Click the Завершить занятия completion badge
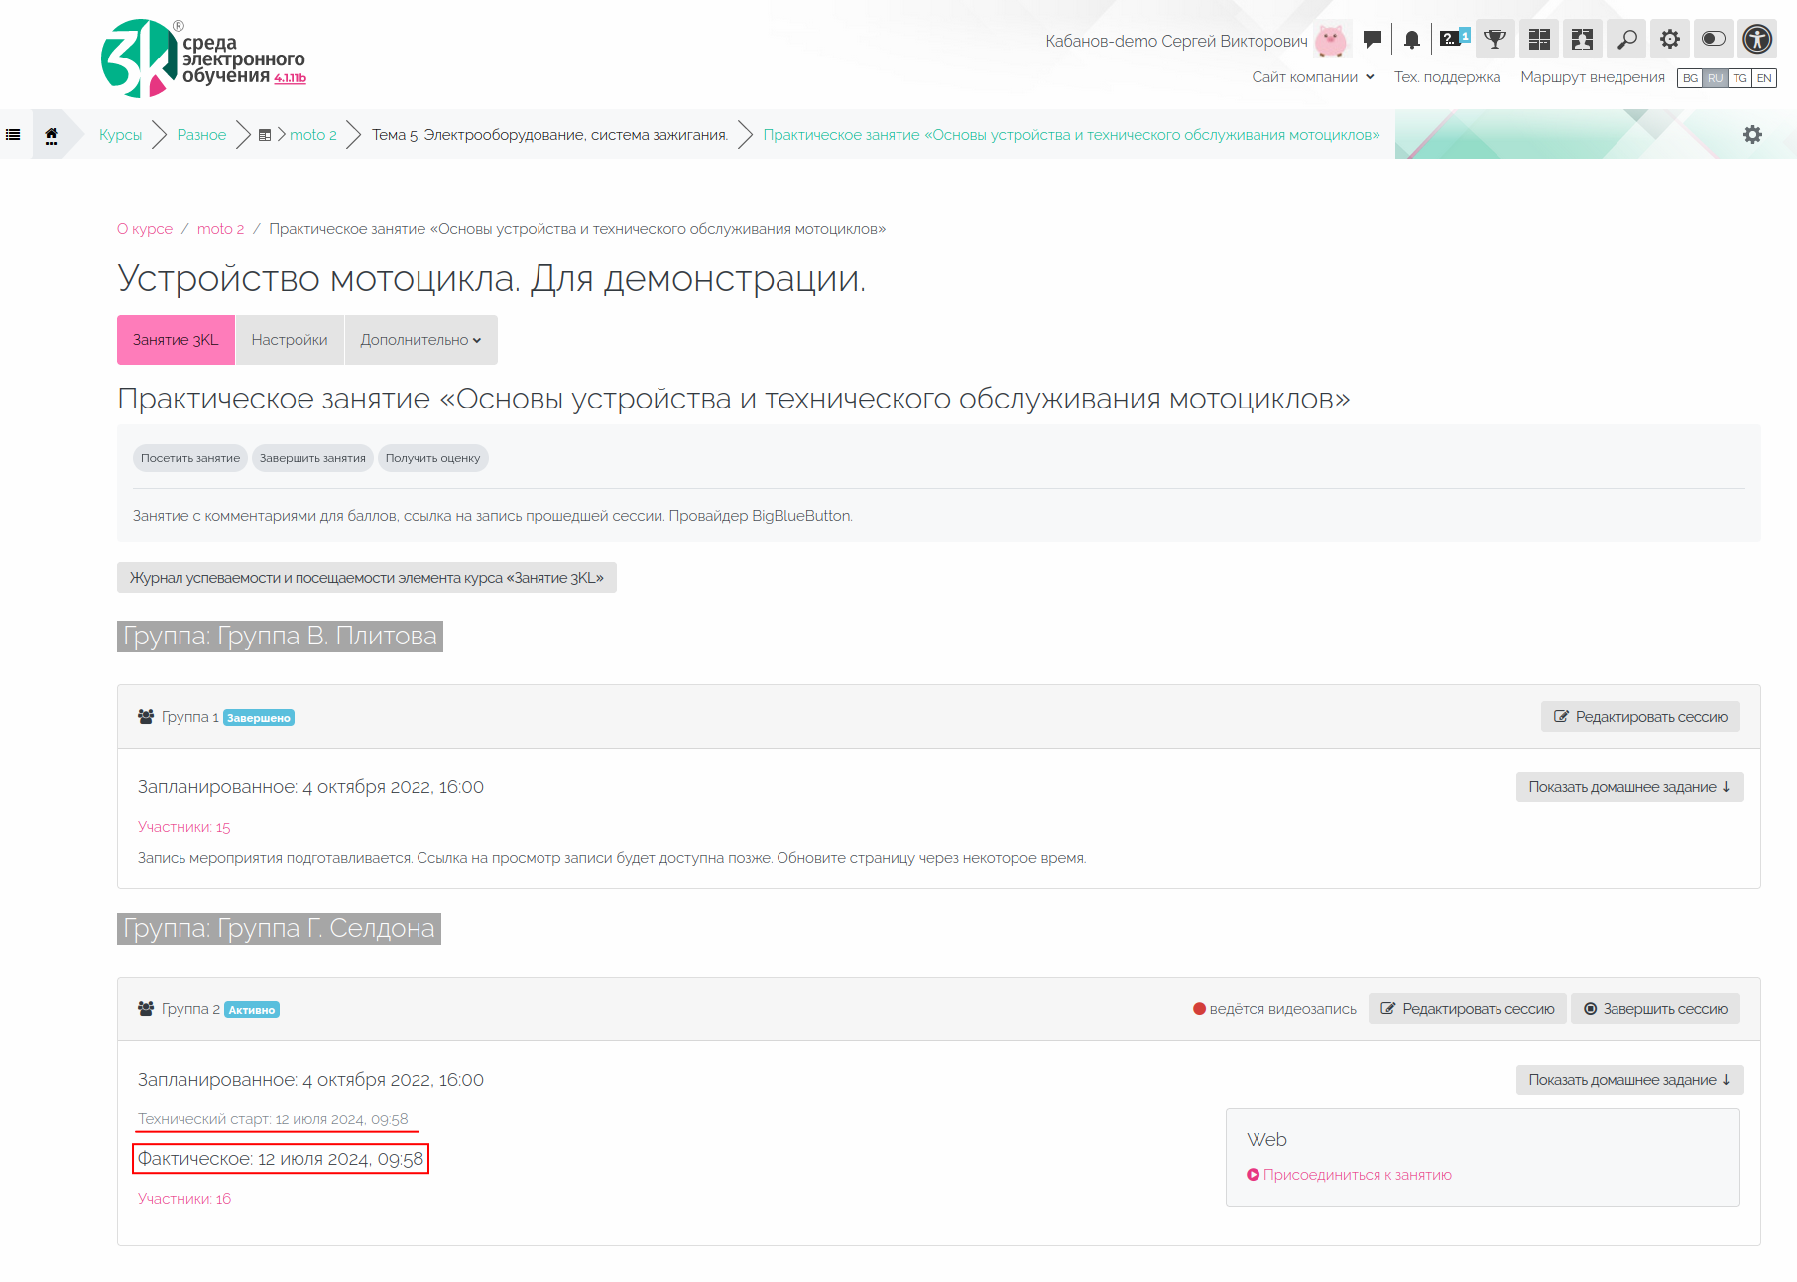1797x1282 pixels. [x=312, y=458]
